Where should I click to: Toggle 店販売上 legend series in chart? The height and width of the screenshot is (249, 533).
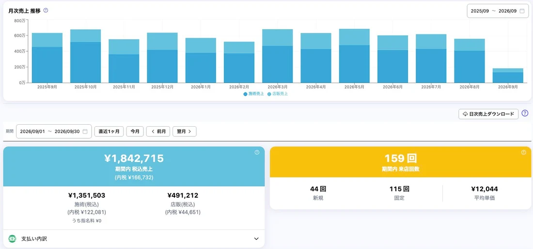(277, 94)
